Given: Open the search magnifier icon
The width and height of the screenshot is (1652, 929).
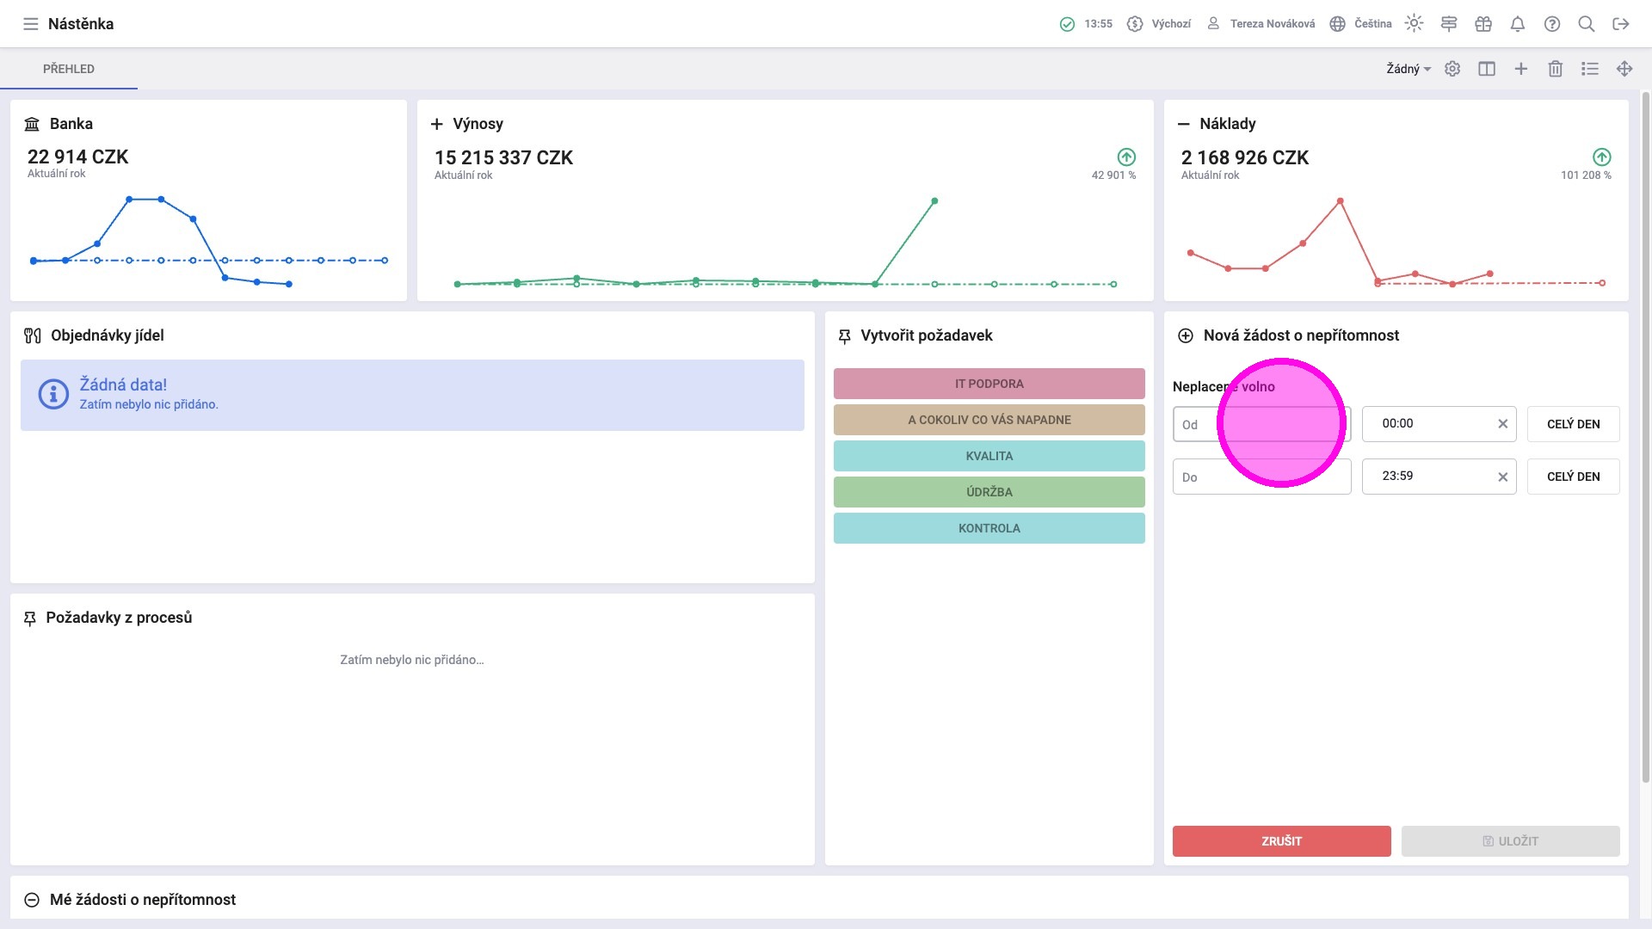Looking at the screenshot, I should 1587,24.
